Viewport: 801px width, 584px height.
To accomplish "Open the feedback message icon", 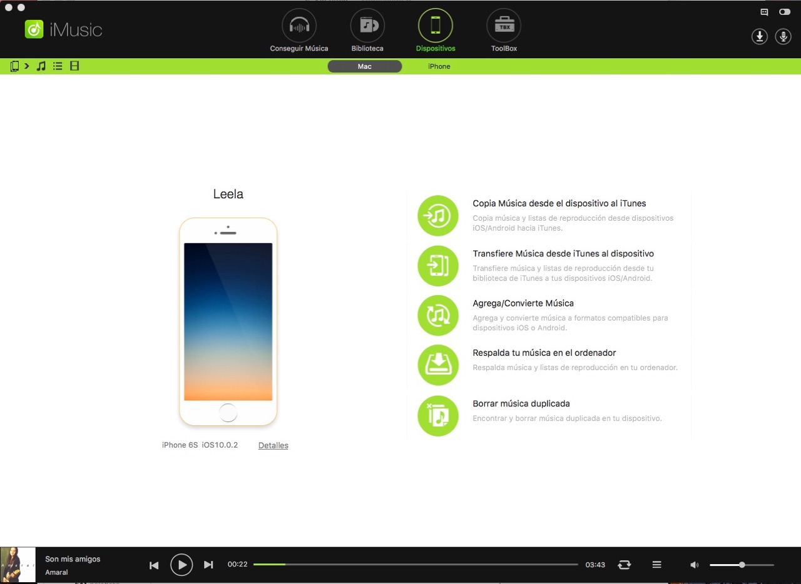I will click(x=764, y=12).
